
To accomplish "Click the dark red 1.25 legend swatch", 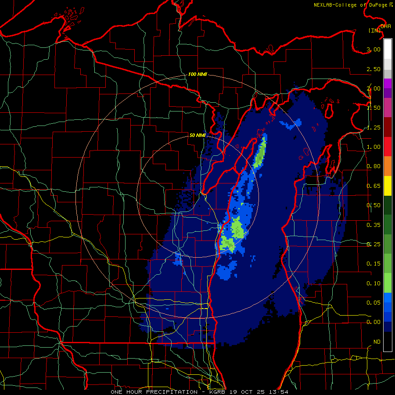I will (388, 127).
